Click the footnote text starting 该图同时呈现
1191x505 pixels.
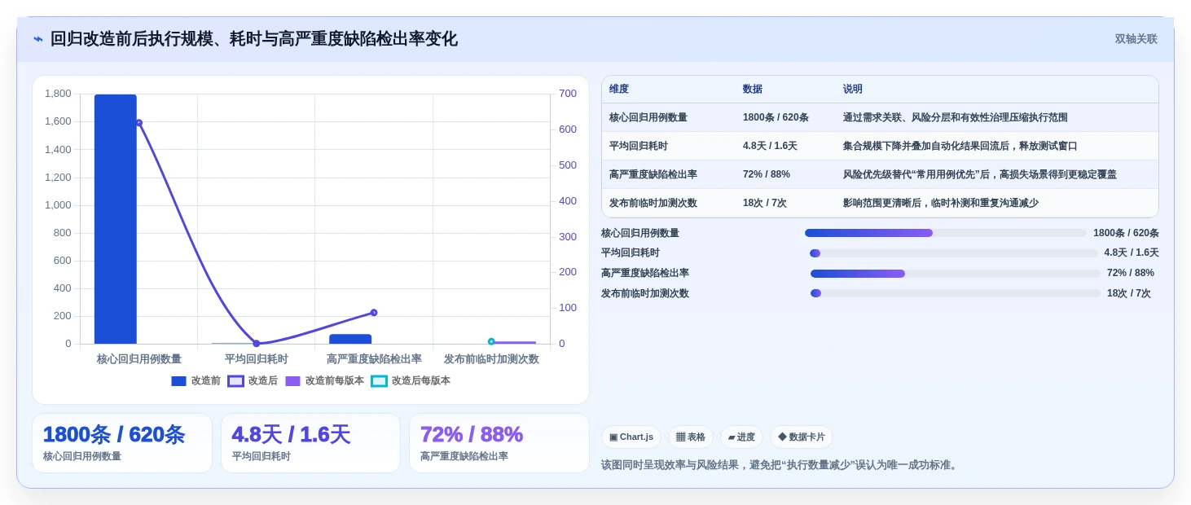(780, 465)
